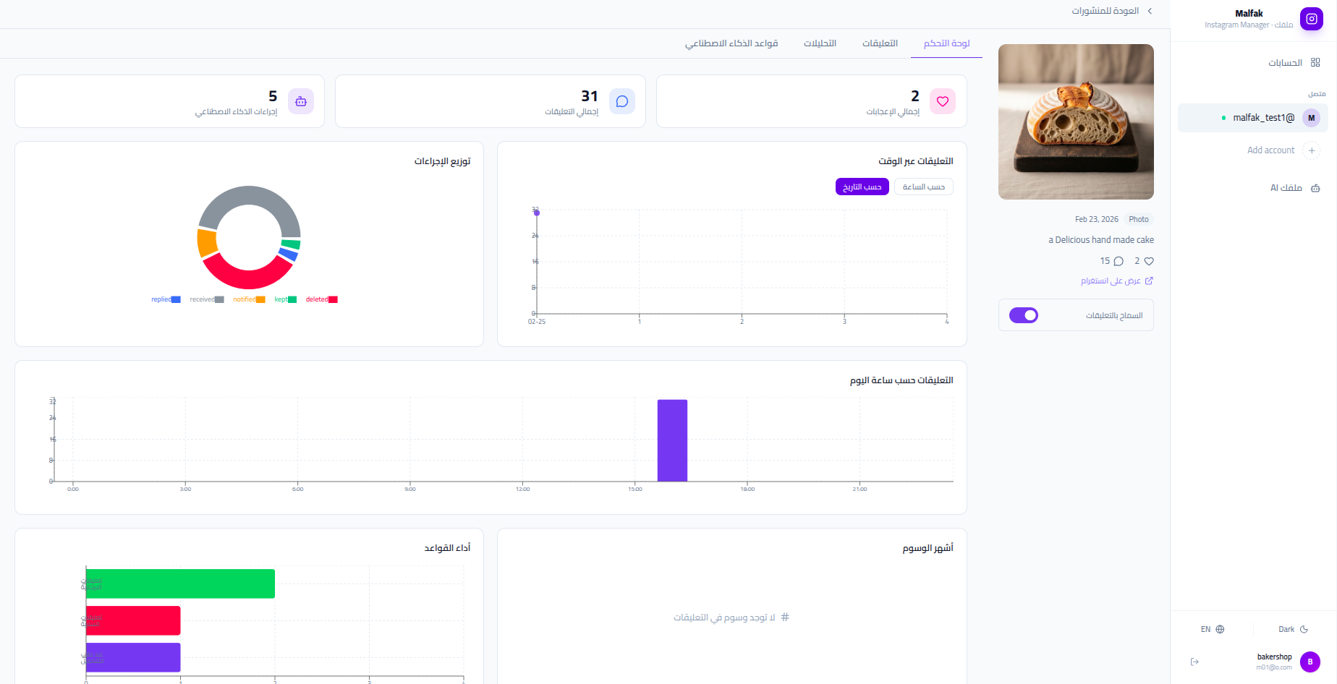This screenshot has height=684, width=1337.
Task: Disable the السماح بالتعليقات toggle
Action: (x=1023, y=315)
